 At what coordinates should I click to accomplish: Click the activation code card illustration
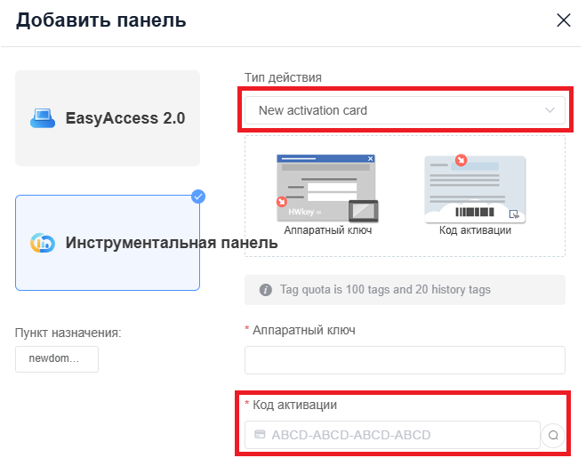[475, 188]
